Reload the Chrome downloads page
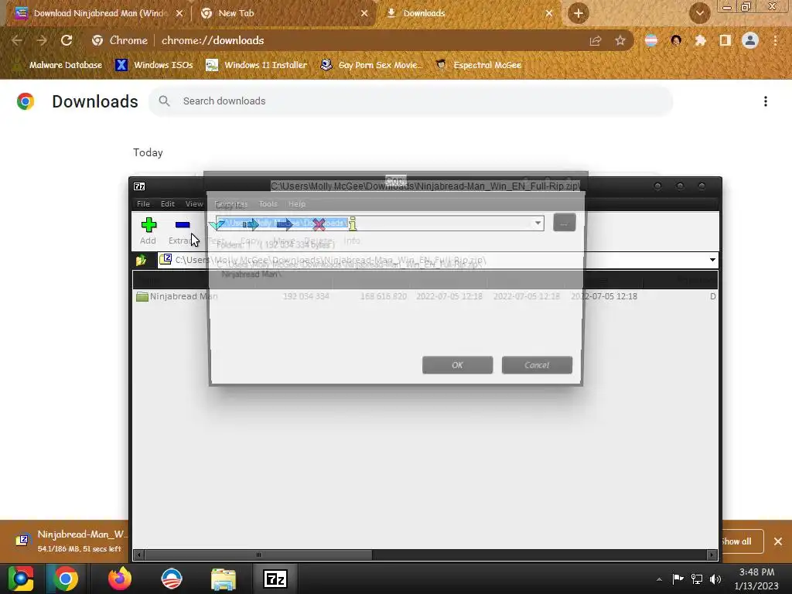Image resolution: width=792 pixels, height=594 pixels. click(67, 40)
